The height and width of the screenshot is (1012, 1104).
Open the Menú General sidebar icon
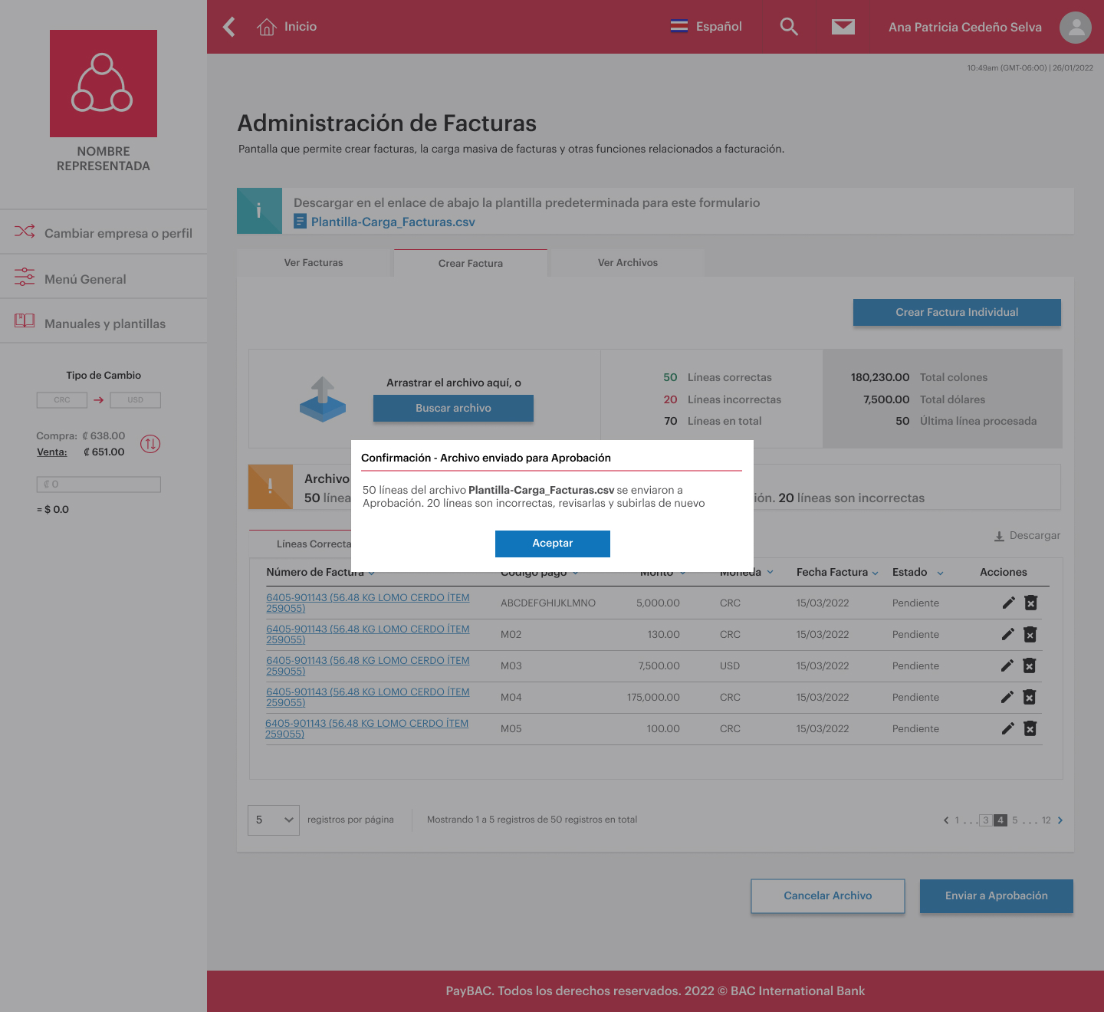tap(25, 278)
